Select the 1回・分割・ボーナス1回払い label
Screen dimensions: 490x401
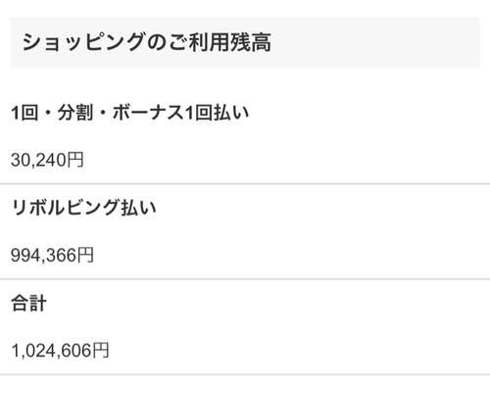(x=130, y=113)
